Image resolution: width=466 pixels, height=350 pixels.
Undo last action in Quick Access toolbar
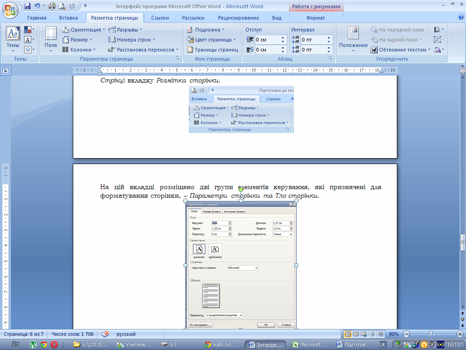(x=37, y=6)
